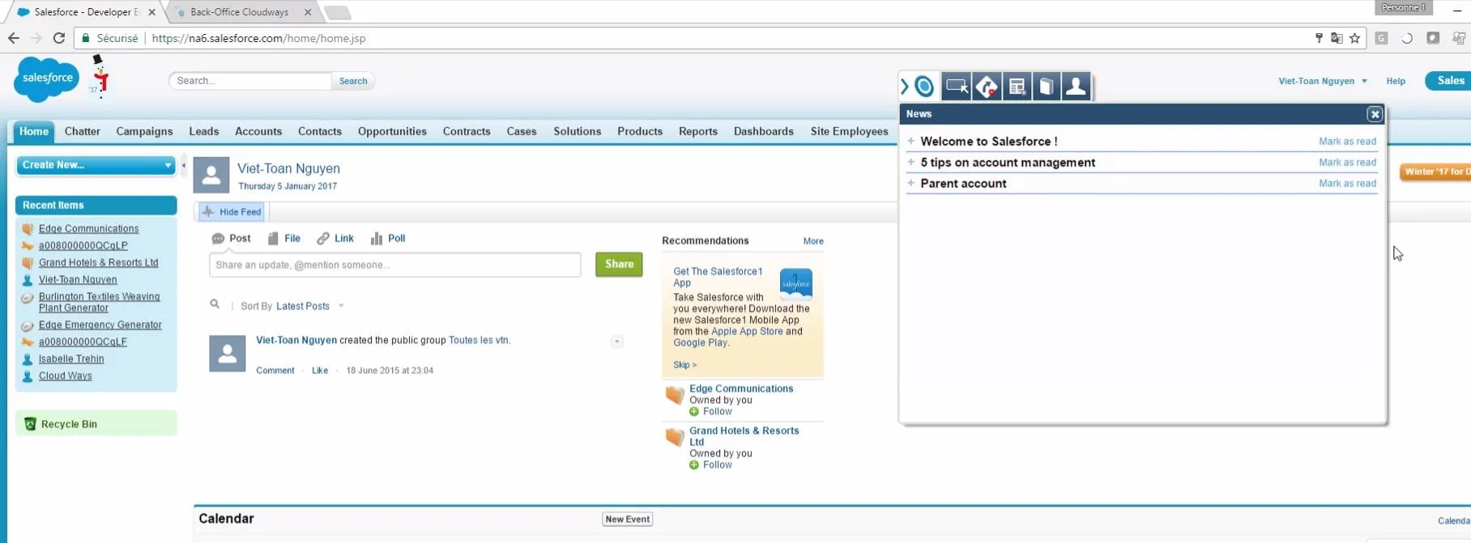Open the Contracts tab
The height and width of the screenshot is (543, 1471).
467,131
